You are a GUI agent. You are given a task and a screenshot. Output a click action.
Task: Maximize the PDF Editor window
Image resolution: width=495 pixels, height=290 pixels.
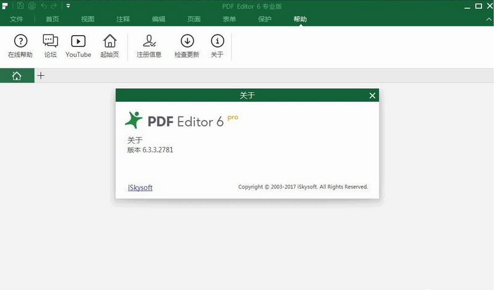[478, 6]
